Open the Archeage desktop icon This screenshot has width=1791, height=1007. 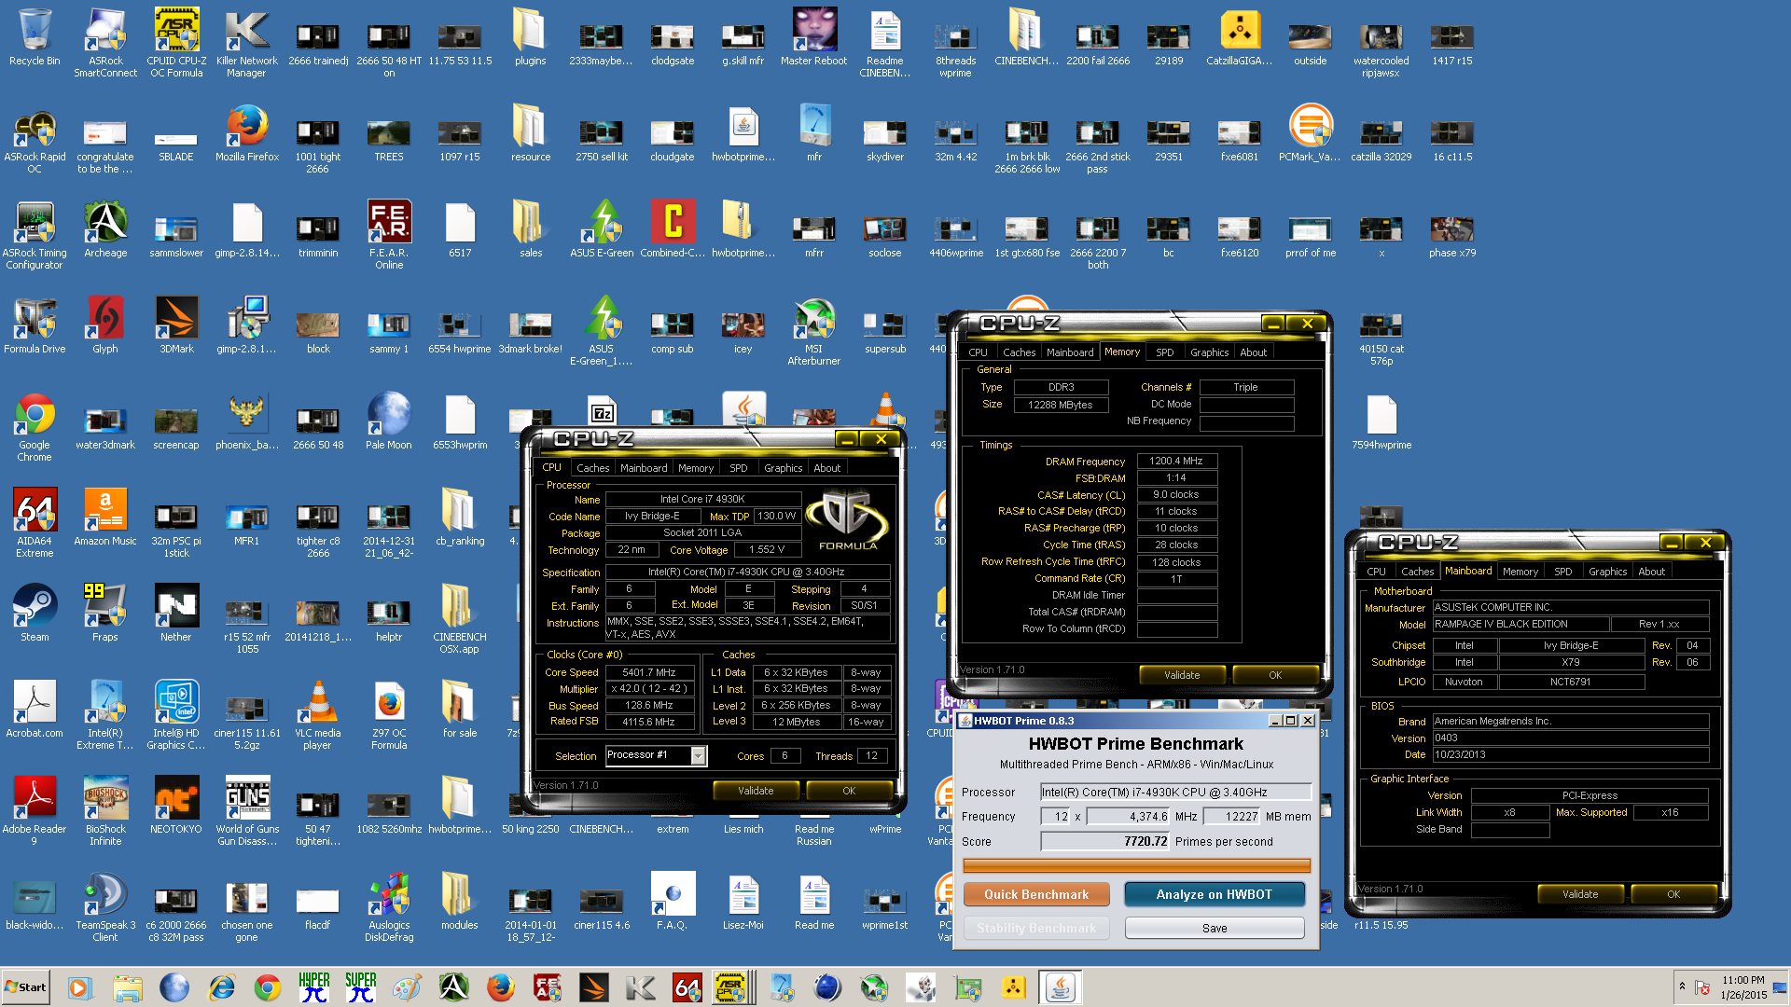coord(105,228)
